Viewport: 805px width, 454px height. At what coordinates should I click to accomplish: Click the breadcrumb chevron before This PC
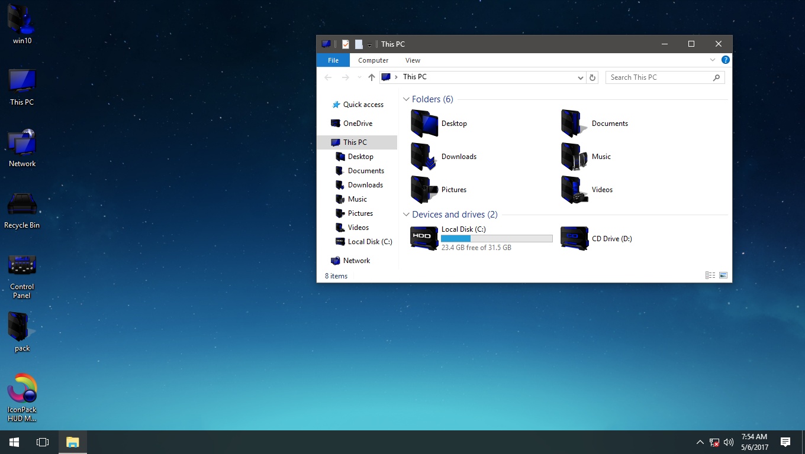point(396,77)
